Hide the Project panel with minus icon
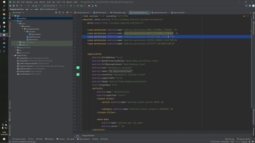Screen dimensions: 255x143 pos(71,12)
